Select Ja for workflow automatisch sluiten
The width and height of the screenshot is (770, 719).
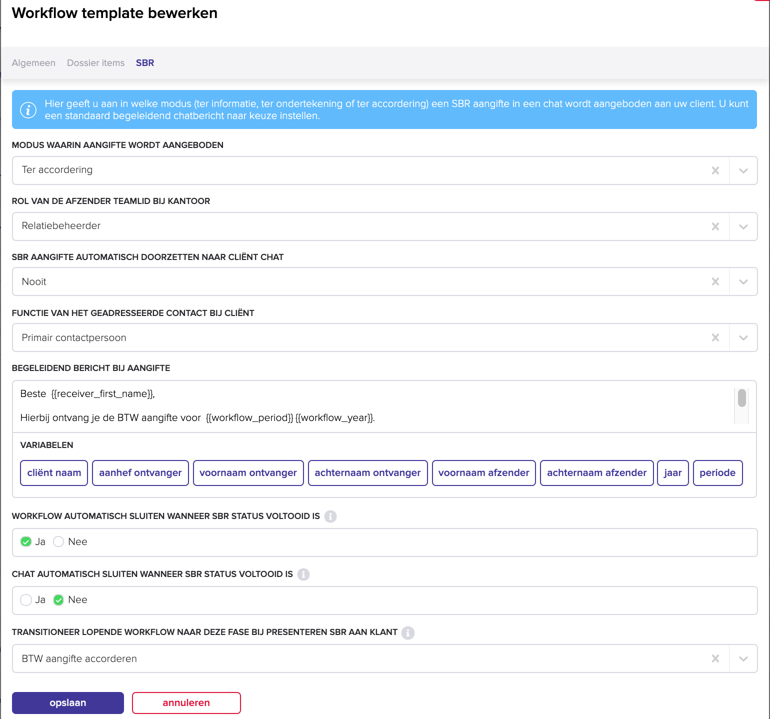[x=26, y=541]
